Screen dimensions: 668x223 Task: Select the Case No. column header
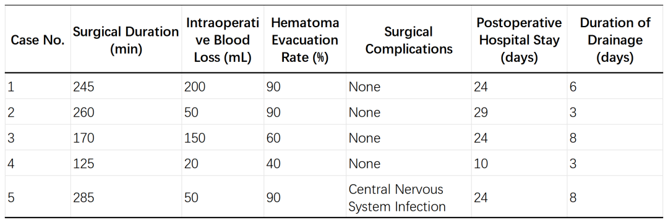[38, 40]
